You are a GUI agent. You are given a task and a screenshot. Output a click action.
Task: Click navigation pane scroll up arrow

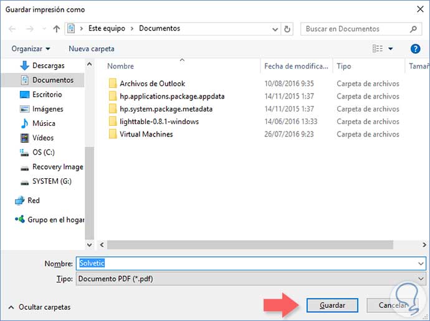tap(89, 64)
